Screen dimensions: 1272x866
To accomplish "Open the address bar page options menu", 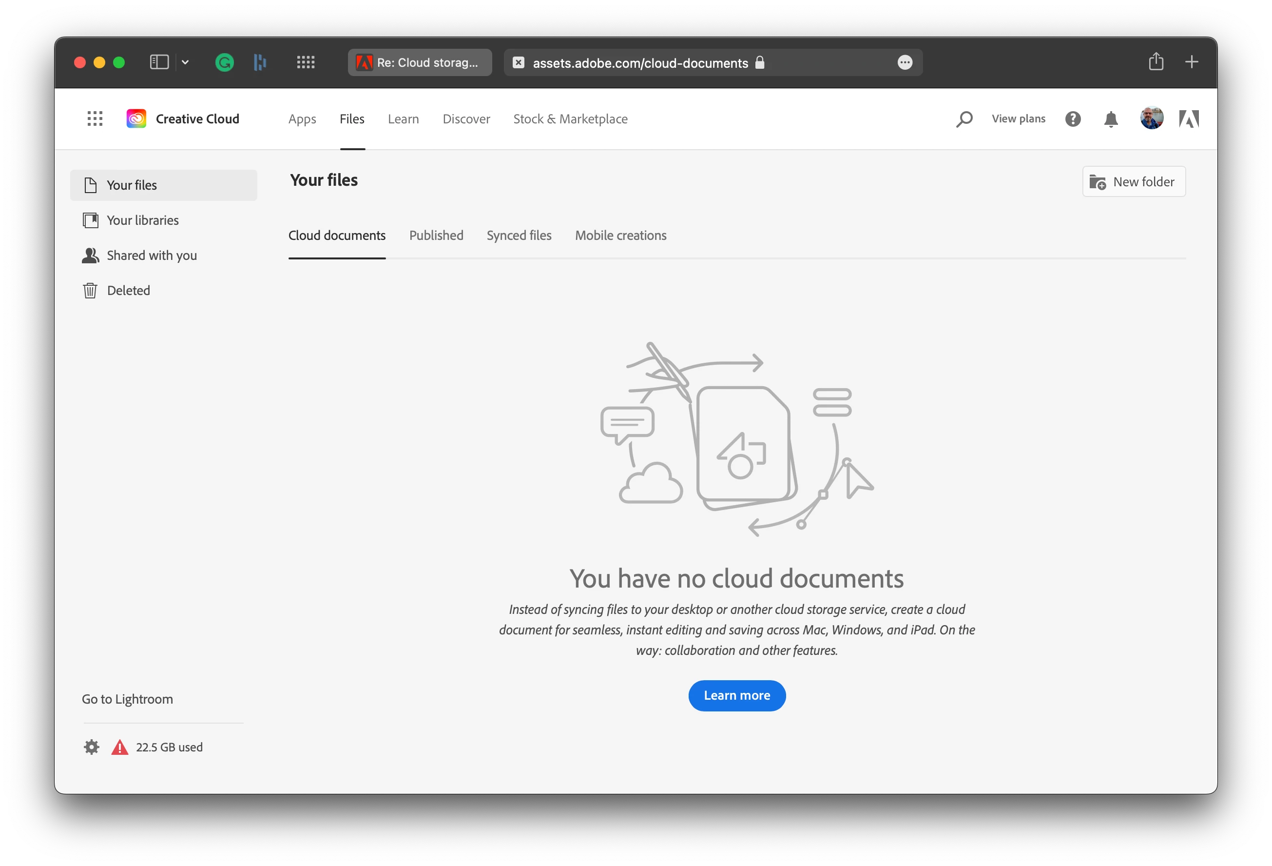I will [x=905, y=62].
